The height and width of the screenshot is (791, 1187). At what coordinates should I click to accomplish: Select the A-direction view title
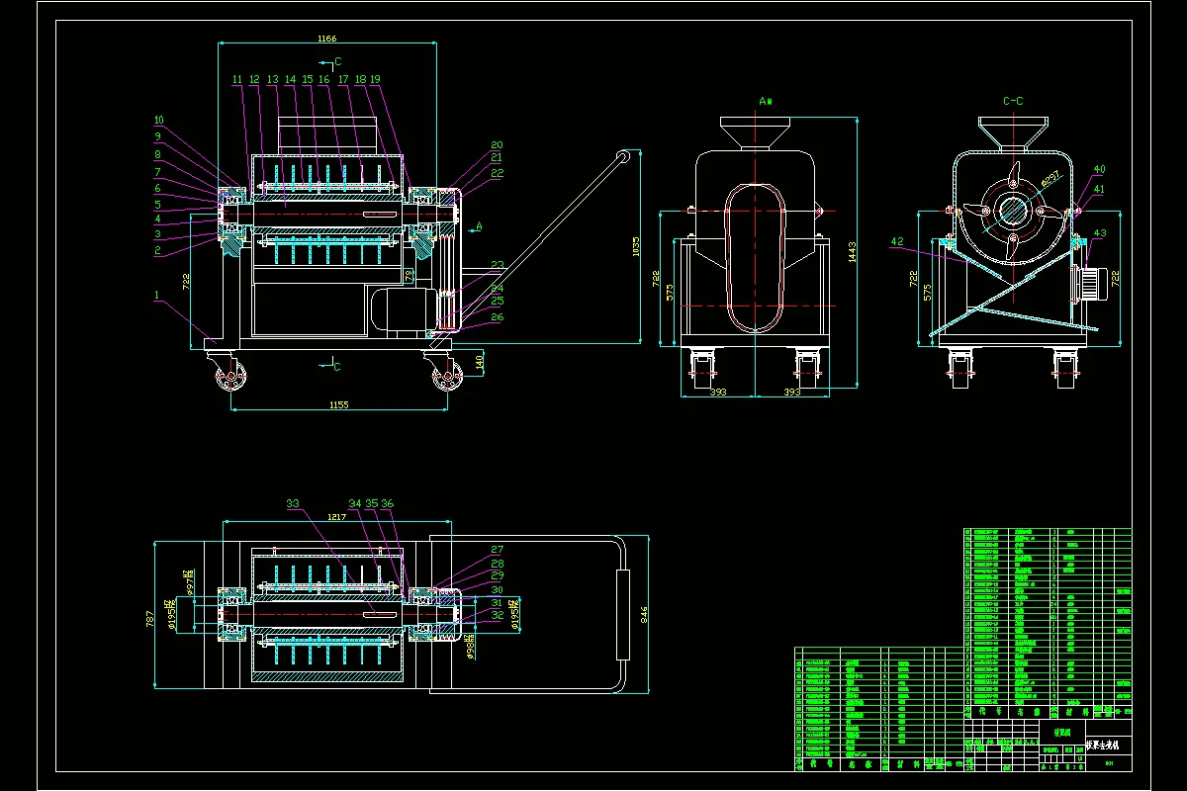point(764,101)
